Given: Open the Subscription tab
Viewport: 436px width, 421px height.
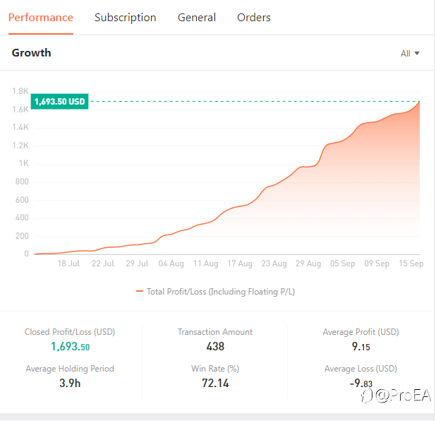Looking at the screenshot, I should pos(125,18).
